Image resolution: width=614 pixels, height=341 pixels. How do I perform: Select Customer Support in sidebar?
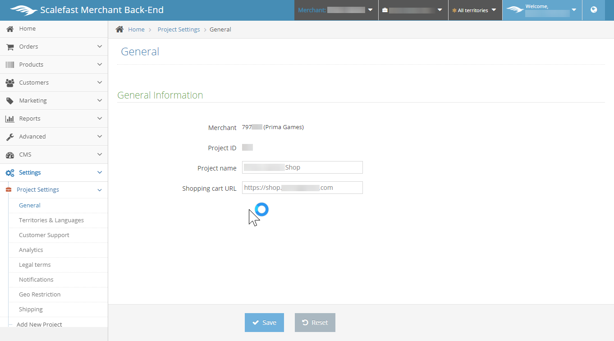(x=44, y=235)
